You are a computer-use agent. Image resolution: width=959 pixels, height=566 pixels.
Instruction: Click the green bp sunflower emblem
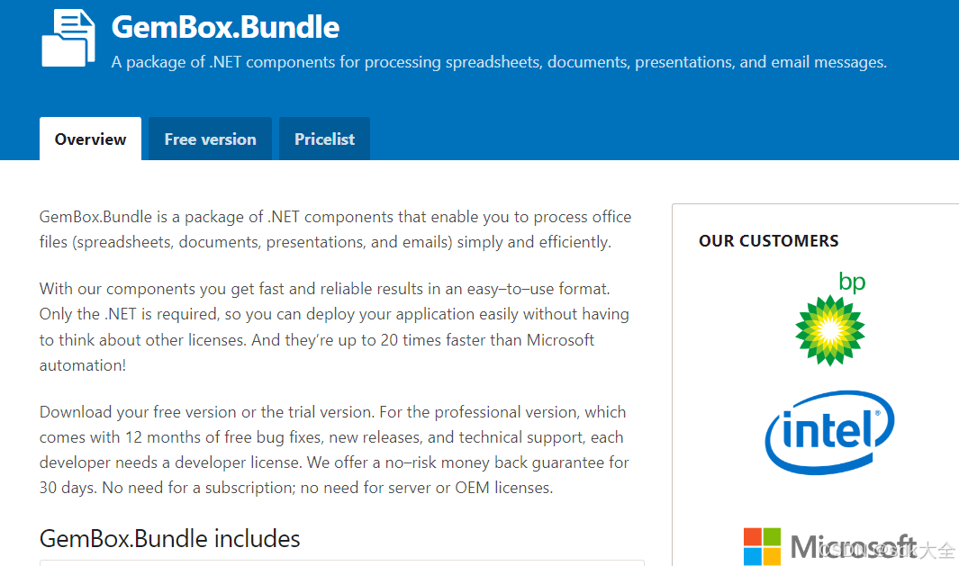pos(828,328)
